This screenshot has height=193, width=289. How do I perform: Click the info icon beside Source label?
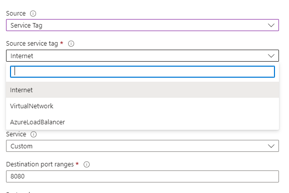coord(33,14)
